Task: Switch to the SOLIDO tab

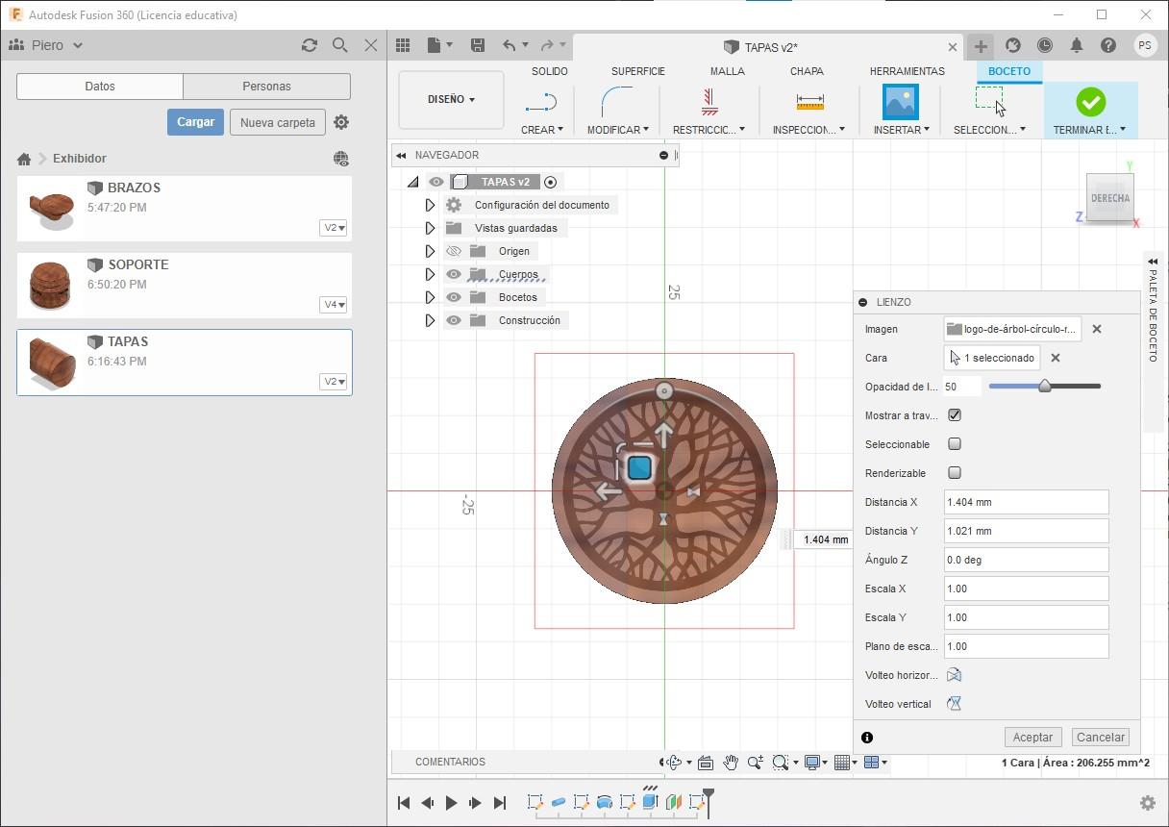Action: 550,71
